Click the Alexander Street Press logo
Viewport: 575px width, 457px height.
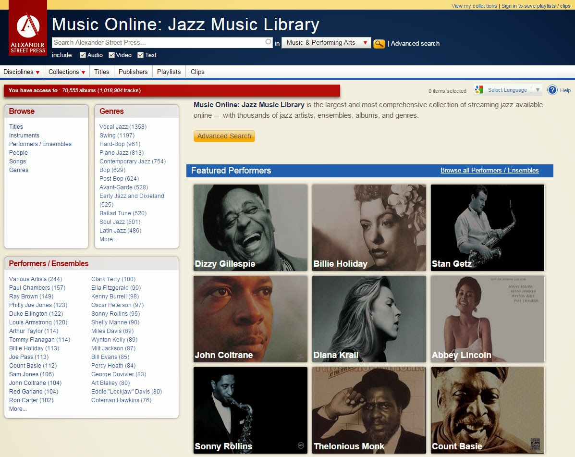pyautogui.click(x=28, y=28)
